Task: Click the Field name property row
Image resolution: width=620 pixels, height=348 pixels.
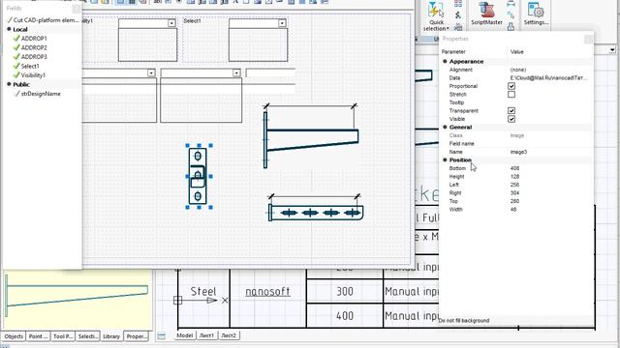Action: (x=515, y=144)
